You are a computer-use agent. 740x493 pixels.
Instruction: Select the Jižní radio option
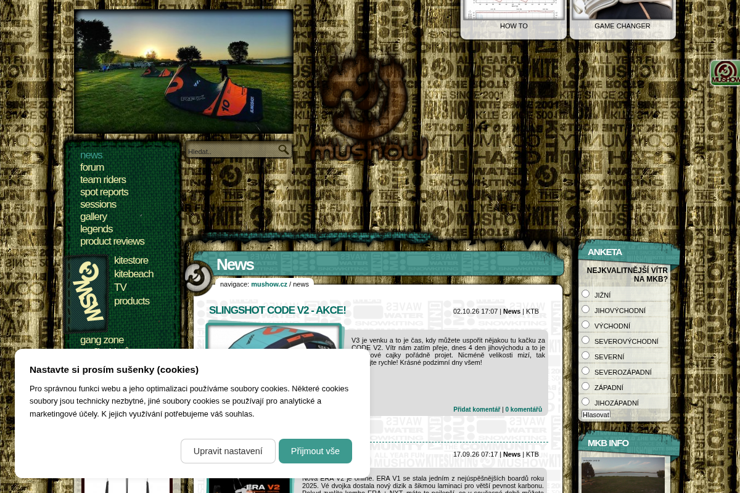click(586, 294)
